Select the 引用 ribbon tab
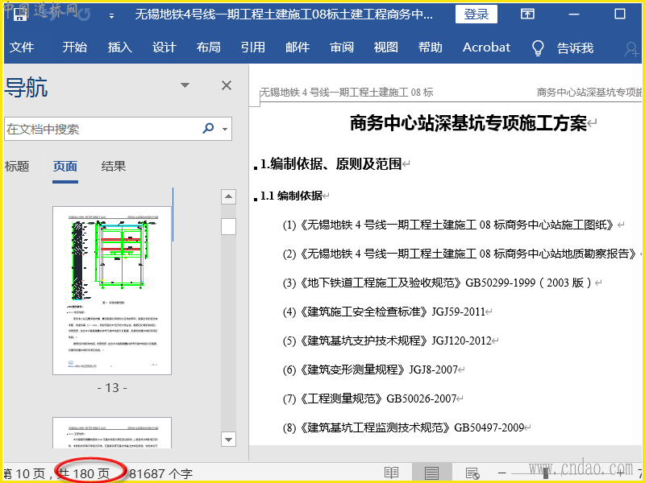The width and height of the screenshot is (645, 483). click(253, 47)
